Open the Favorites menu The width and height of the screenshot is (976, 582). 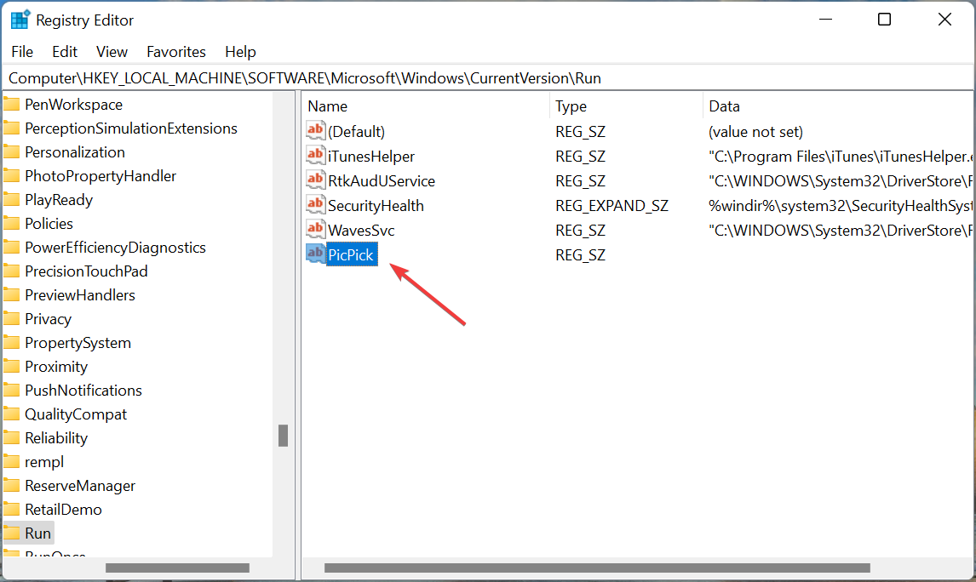click(x=176, y=52)
